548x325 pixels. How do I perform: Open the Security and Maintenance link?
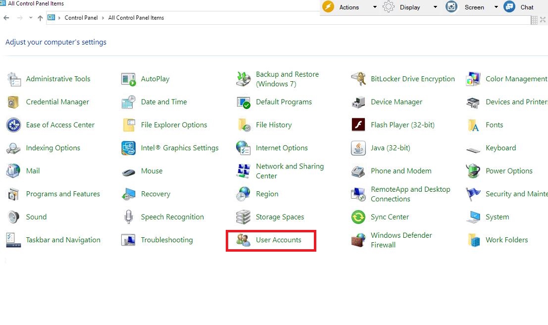tap(516, 194)
